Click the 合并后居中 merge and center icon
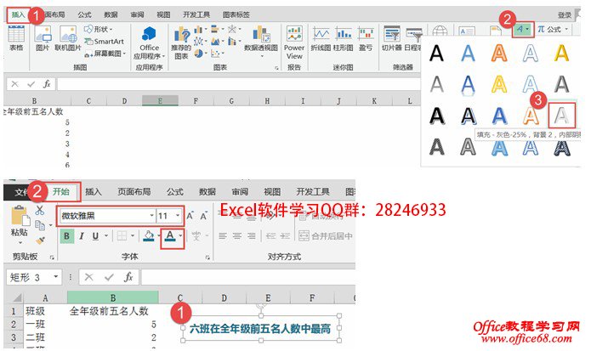Screen dimensions: 591x351 coord(326,236)
